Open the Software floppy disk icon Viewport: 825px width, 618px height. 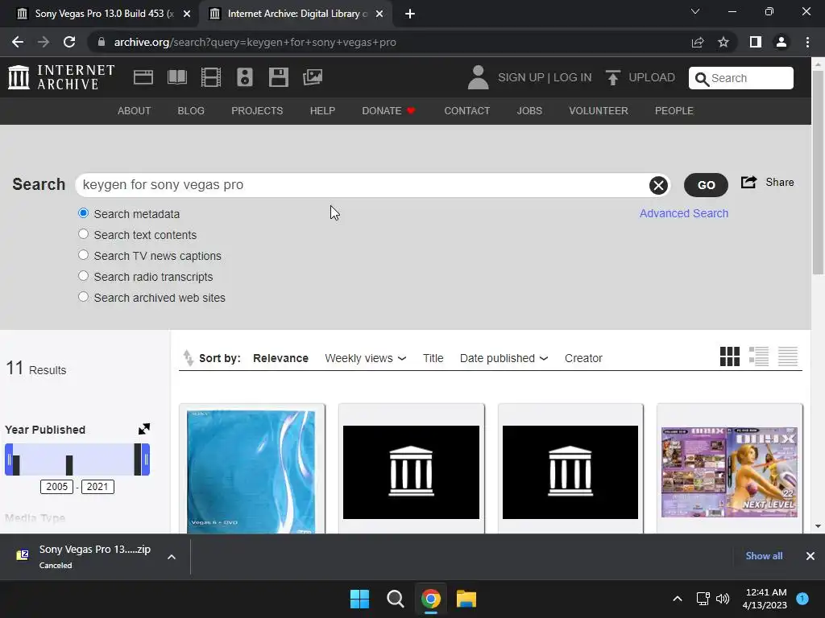(278, 77)
